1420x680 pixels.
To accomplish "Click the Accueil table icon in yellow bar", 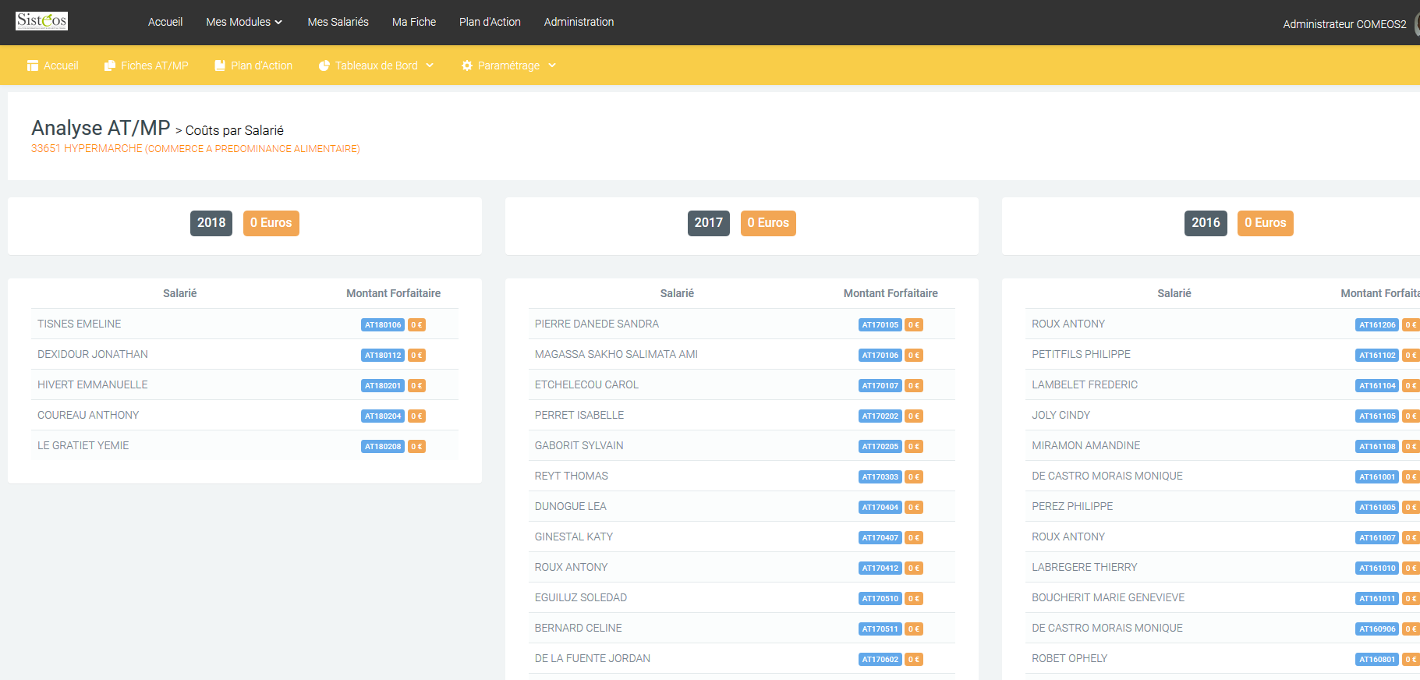I will 33,66.
